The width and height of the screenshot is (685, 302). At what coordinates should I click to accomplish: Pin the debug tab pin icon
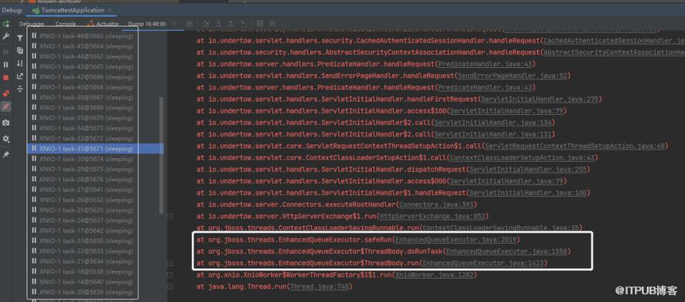click(x=5, y=155)
